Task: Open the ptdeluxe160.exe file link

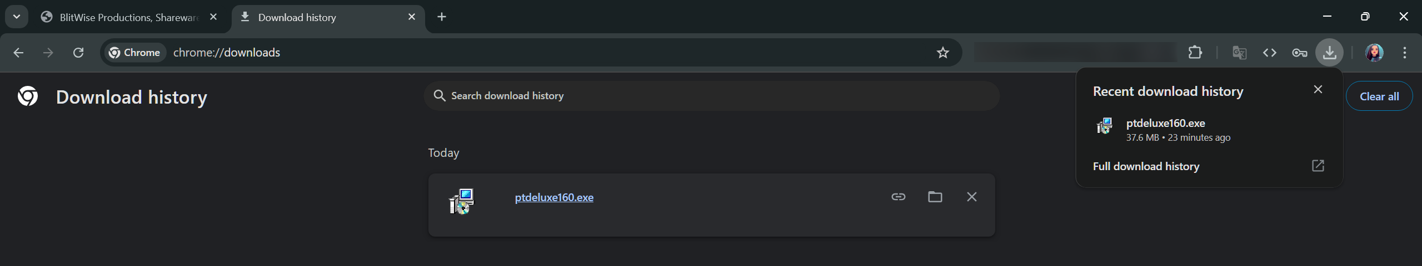Action: click(554, 197)
